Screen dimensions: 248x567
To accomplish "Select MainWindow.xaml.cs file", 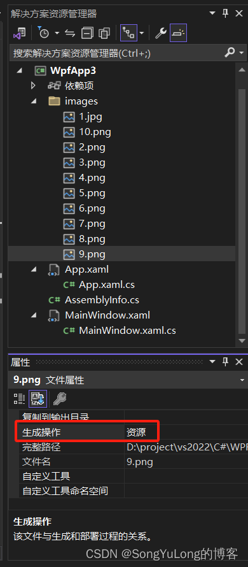I will coord(127,331).
